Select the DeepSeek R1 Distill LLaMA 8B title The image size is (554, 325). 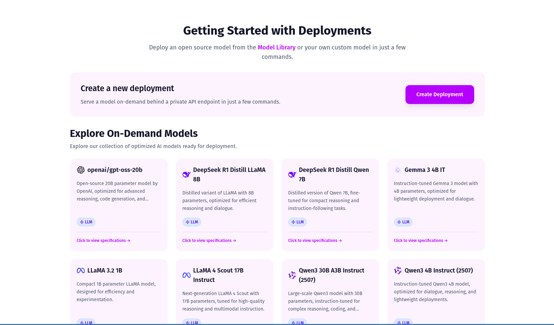click(229, 175)
